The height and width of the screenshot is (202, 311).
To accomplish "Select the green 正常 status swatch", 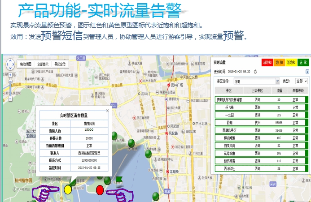I will point(303,62).
